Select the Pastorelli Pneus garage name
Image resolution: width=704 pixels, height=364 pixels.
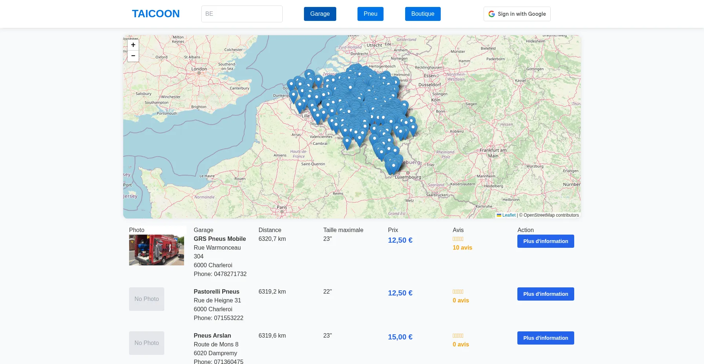pyautogui.click(x=216, y=292)
